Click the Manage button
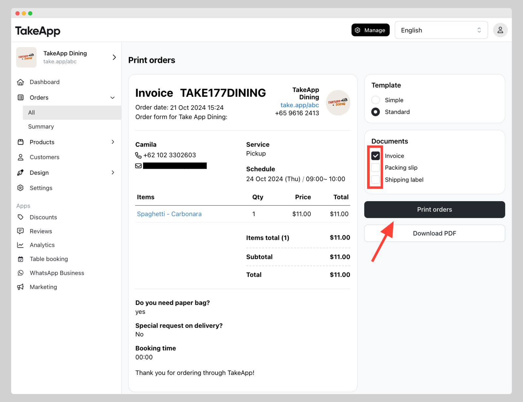The width and height of the screenshot is (523, 402). [370, 30]
